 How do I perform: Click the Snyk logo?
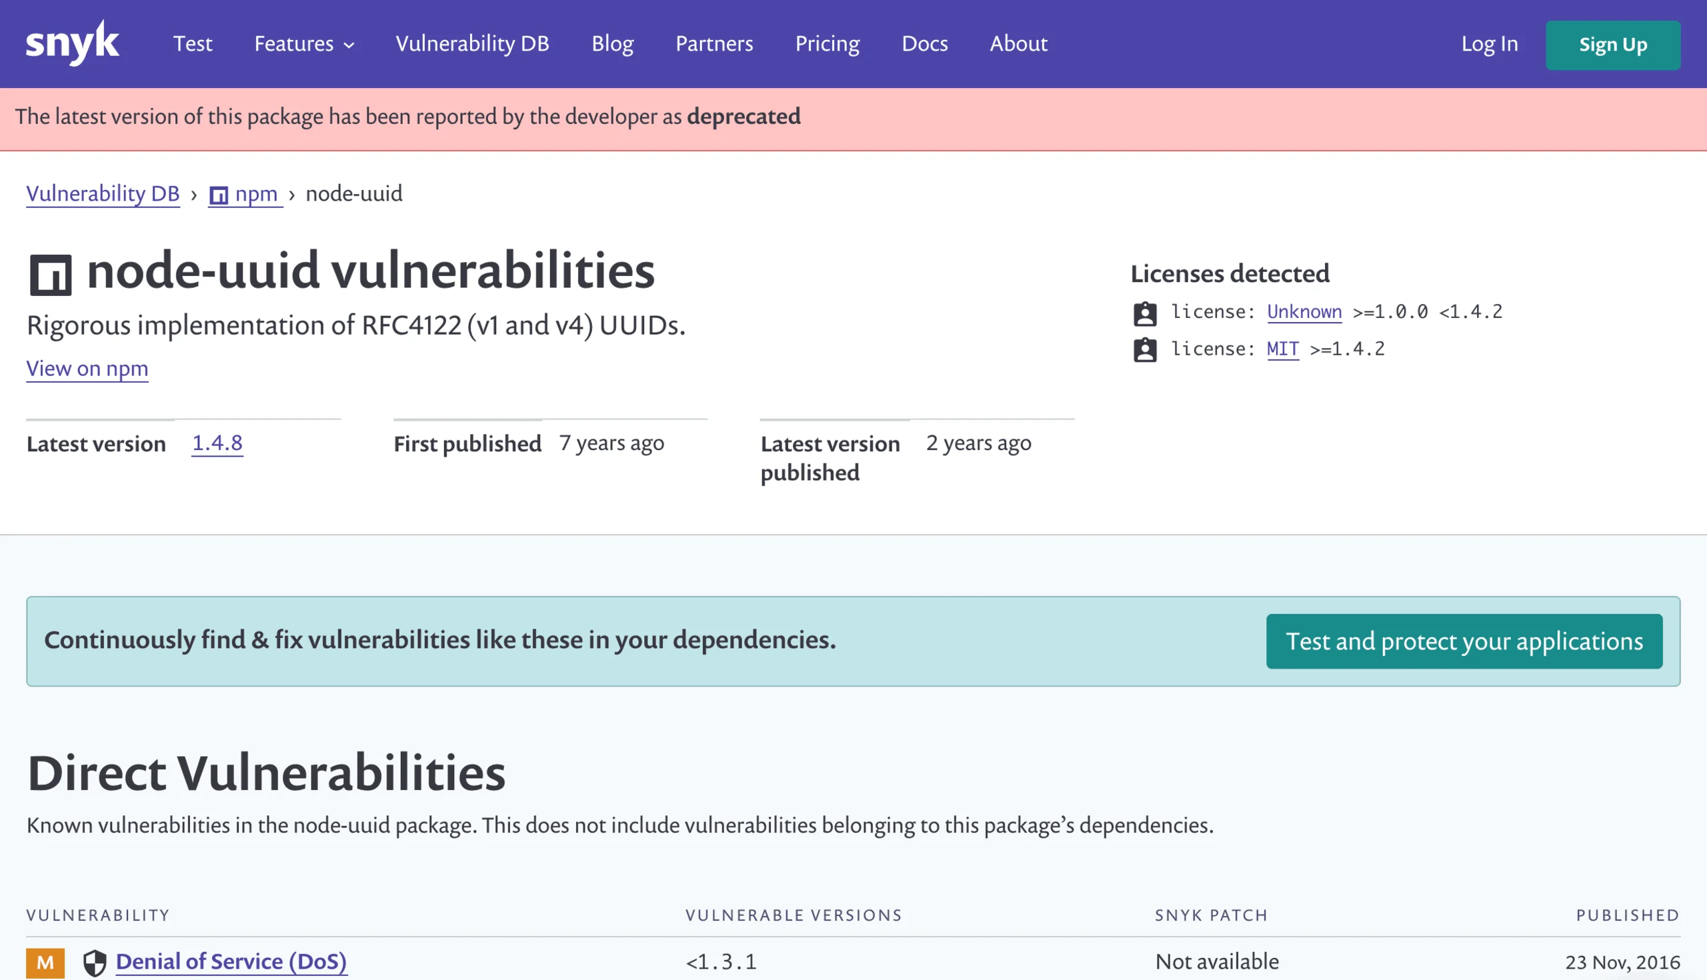[72, 43]
